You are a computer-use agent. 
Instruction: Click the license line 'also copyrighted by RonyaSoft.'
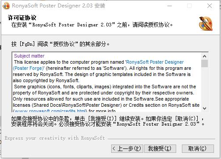[x=46, y=80]
